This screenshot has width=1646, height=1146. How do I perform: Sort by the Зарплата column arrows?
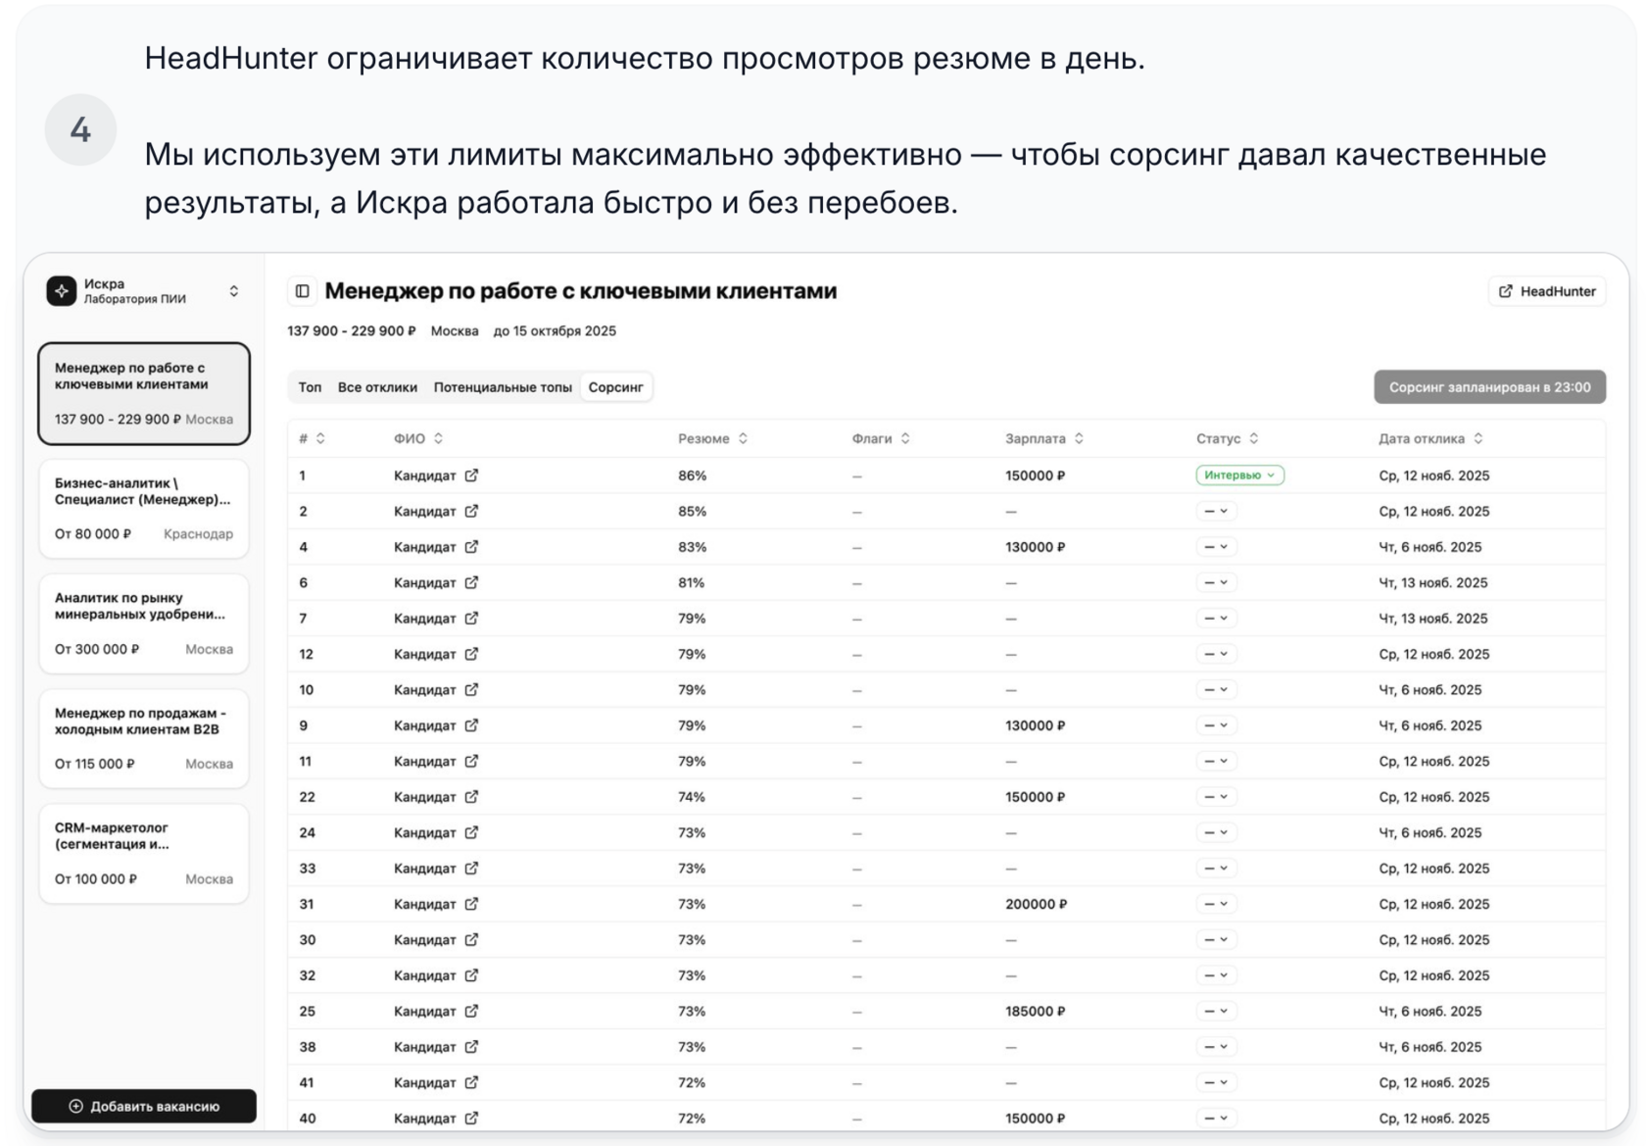pyautogui.click(x=1079, y=439)
